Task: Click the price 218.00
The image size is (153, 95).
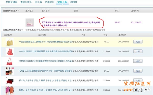Action: coord(106,51)
